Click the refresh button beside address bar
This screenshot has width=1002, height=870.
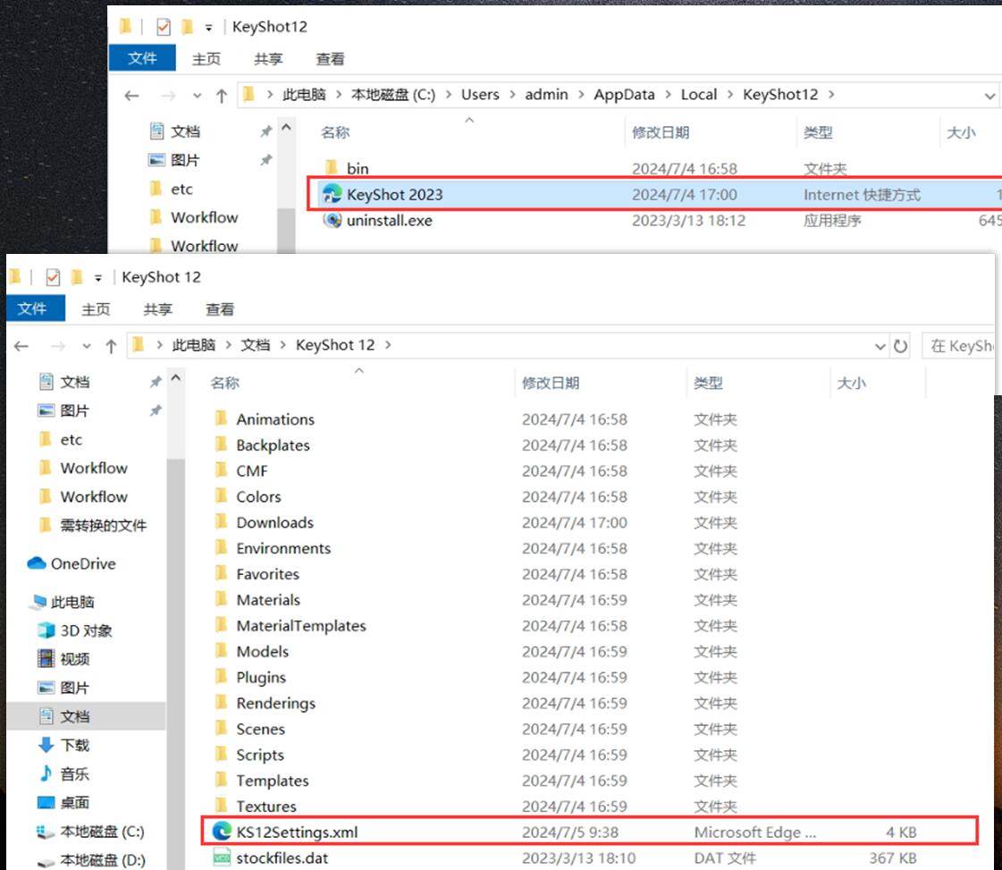click(x=900, y=346)
